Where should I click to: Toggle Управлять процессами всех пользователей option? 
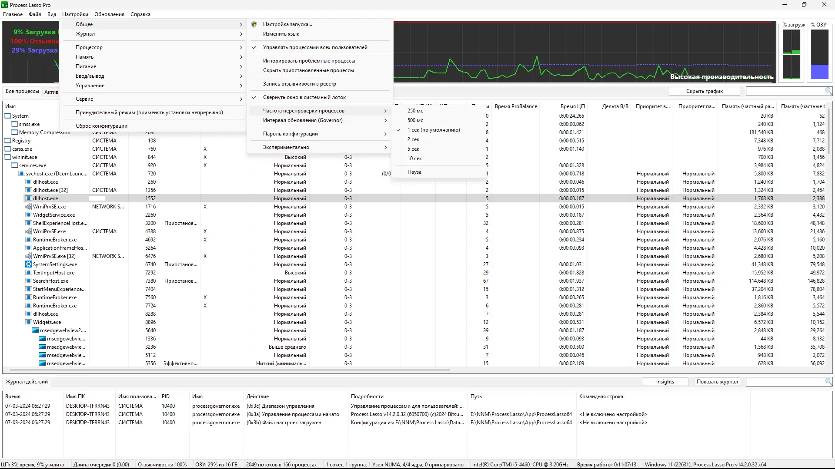pos(315,47)
